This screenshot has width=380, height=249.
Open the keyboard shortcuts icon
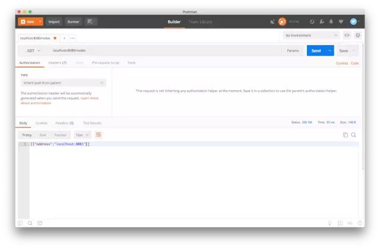(x=350, y=223)
